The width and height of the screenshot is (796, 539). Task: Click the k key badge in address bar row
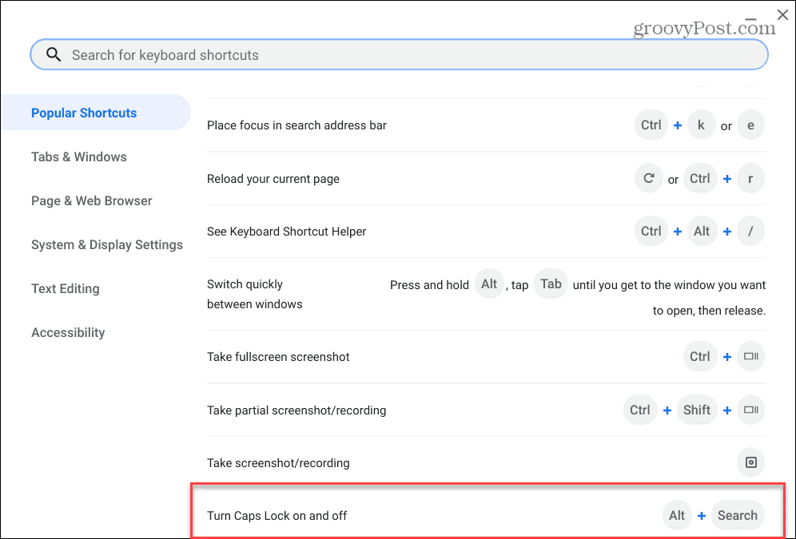[x=700, y=125]
